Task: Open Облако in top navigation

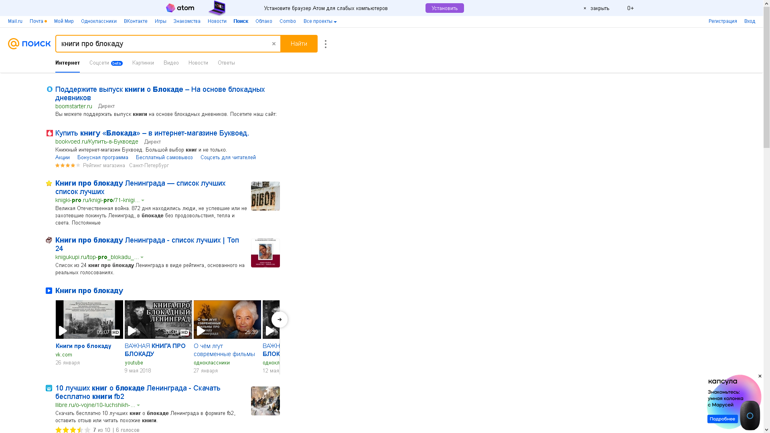Action: [264, 21]
